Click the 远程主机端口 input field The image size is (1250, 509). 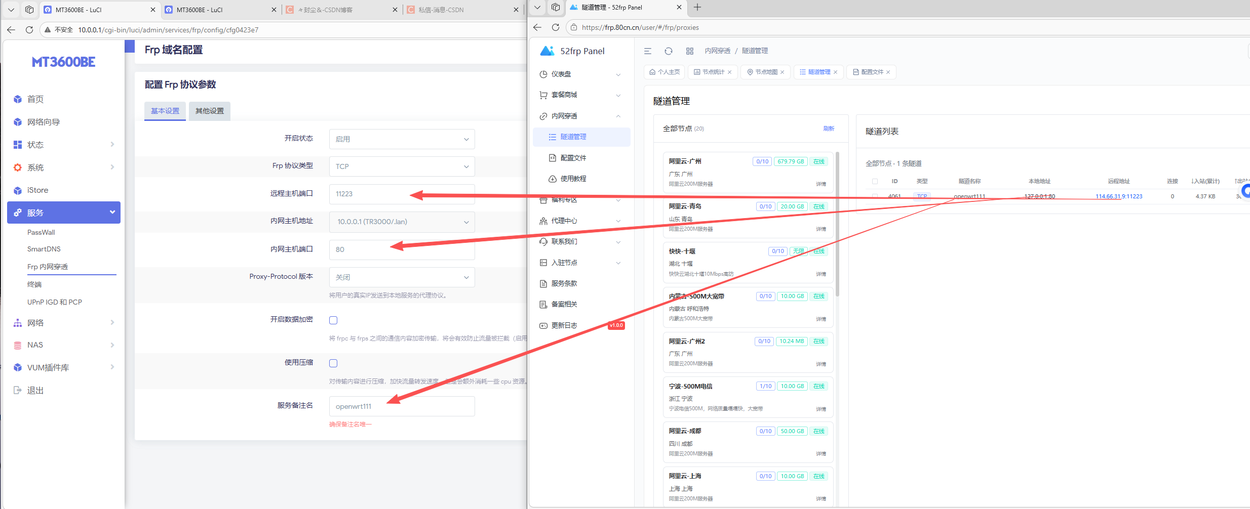click(x=402, y=194)
